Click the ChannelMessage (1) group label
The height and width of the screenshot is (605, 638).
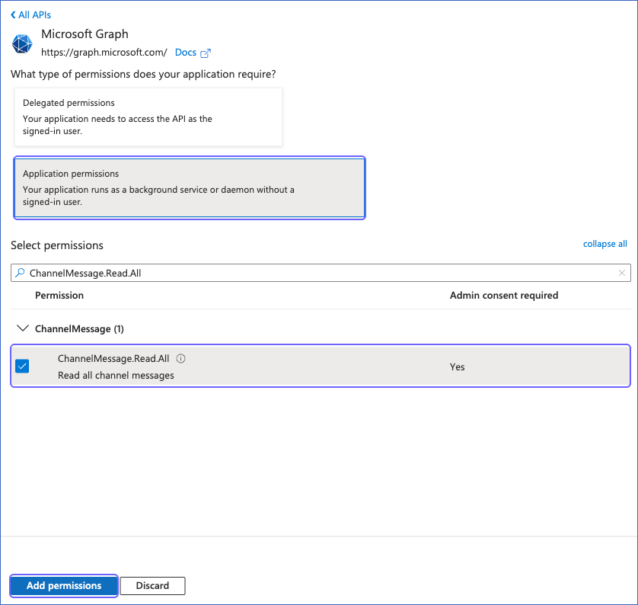[79, 329]
